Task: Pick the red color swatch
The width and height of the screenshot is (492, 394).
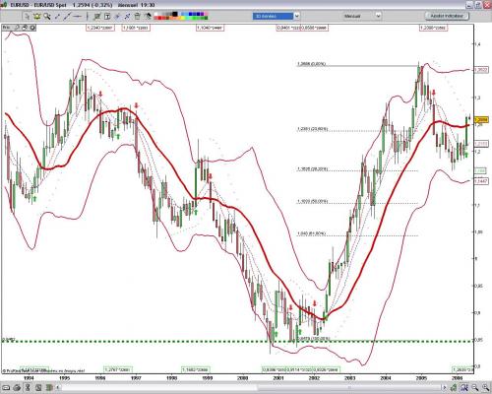Action: [159, 18]
